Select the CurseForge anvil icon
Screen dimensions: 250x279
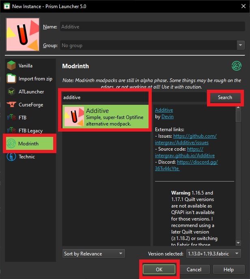tap(11, 104)
